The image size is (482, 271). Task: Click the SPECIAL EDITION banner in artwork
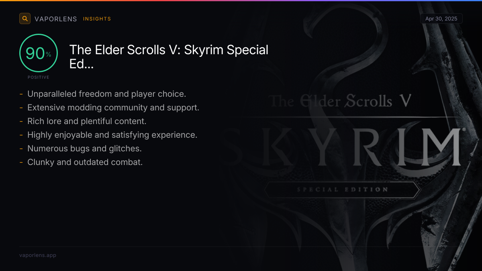click(x=342, y=189)
